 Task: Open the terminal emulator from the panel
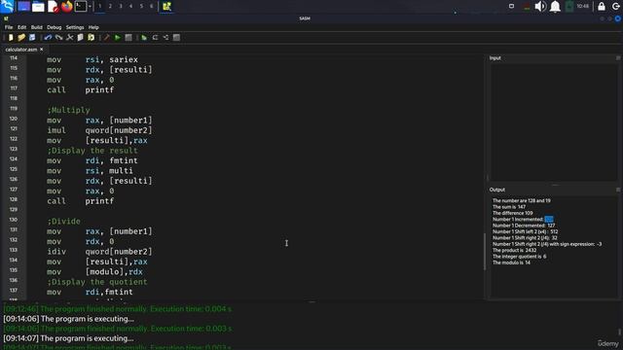tap(81, 6)
